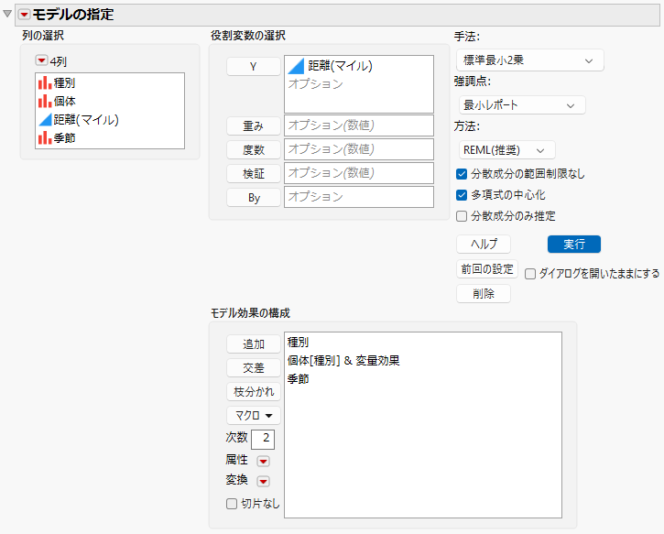
Task: Click the 度数 optional numeric field
Action: tap(359, 149)
